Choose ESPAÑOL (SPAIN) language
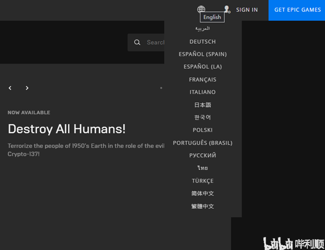 tap(203, 54)
